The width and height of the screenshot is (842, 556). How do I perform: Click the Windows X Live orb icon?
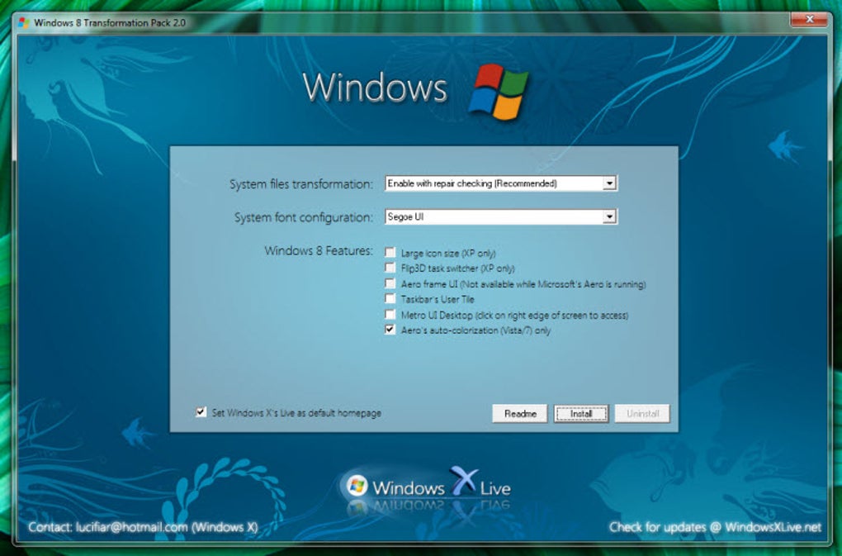356,486
